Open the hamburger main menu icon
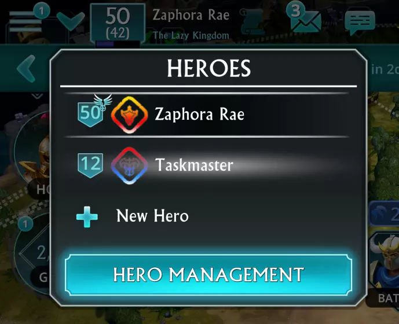 (x=25, y=21)
